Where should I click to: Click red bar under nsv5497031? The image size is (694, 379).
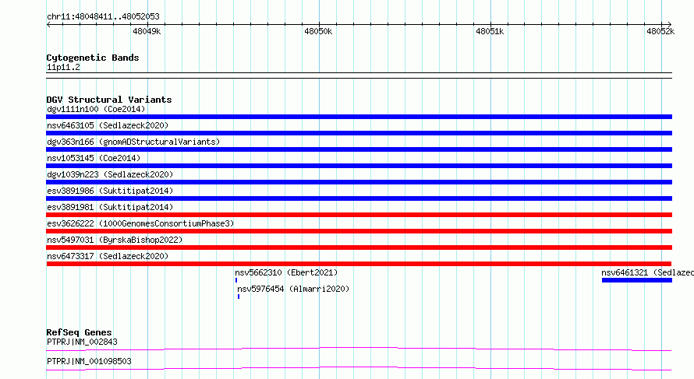coord(359,247)
